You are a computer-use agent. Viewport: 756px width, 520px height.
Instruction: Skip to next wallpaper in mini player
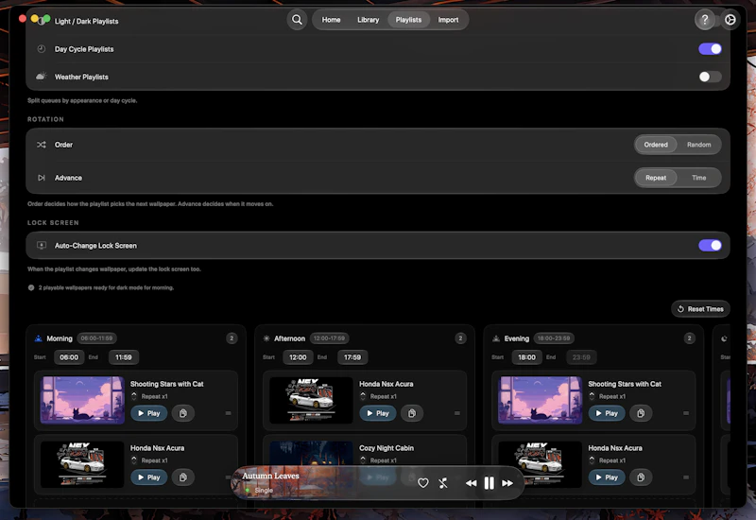point(507,483)
